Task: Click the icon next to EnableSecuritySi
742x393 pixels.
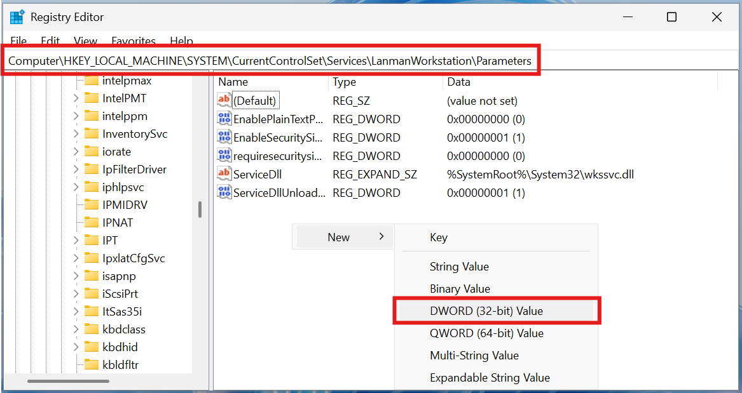Action: coord(224,137)
